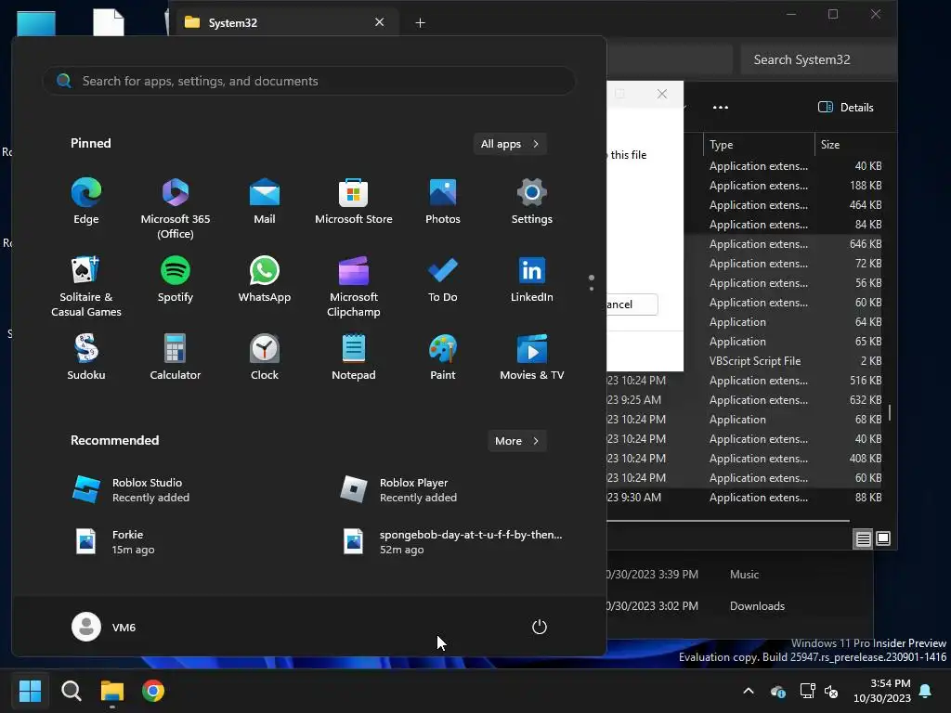
Task: Open muted volume tray icon
Action: [831, 691]
